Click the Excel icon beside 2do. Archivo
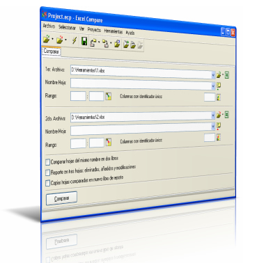257x263 pixels. tap(226, 115)
